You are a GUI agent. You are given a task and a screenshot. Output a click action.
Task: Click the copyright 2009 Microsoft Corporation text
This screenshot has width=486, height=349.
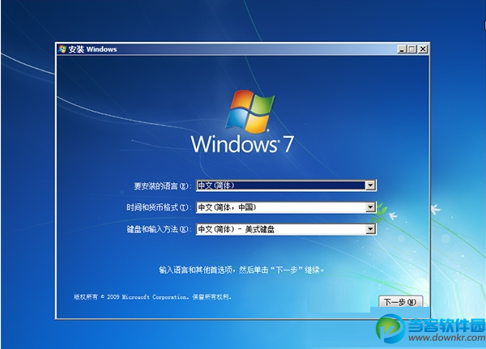tap(152, 297)
